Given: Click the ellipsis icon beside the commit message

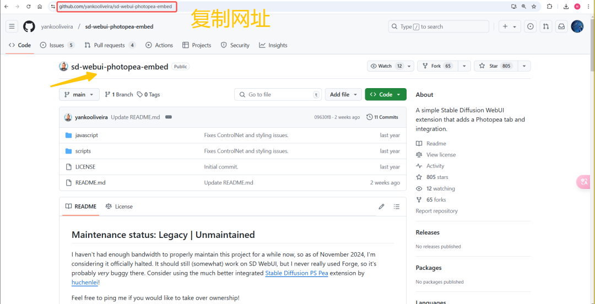Looking at the screenshot, I should tap(169, 117).
